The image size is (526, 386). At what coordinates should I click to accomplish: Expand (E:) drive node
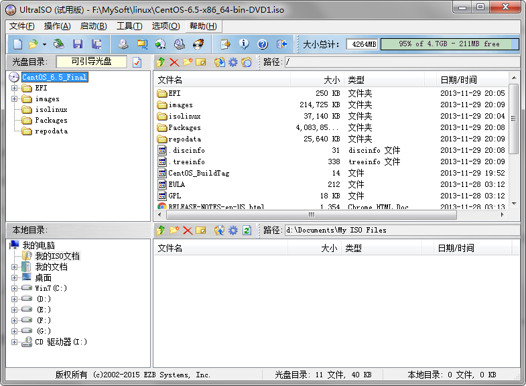pyautogui.click(x=14, y=310)
